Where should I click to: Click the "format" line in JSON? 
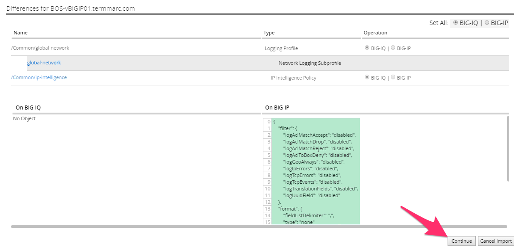point(291,209)
